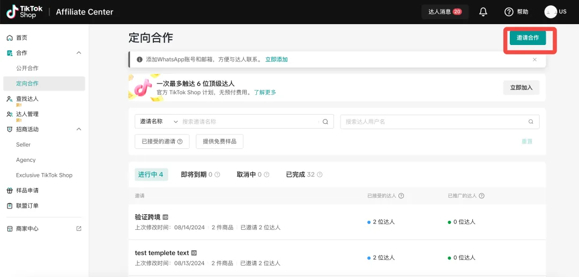Switch to the 即将到期 tab
579x277 pixels.
(x=194, y=175)
